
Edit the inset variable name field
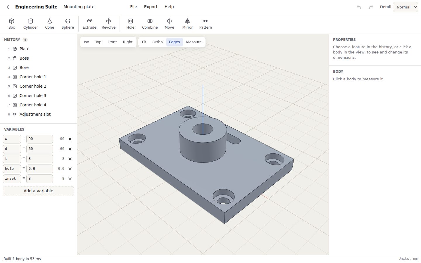(12, 179)
